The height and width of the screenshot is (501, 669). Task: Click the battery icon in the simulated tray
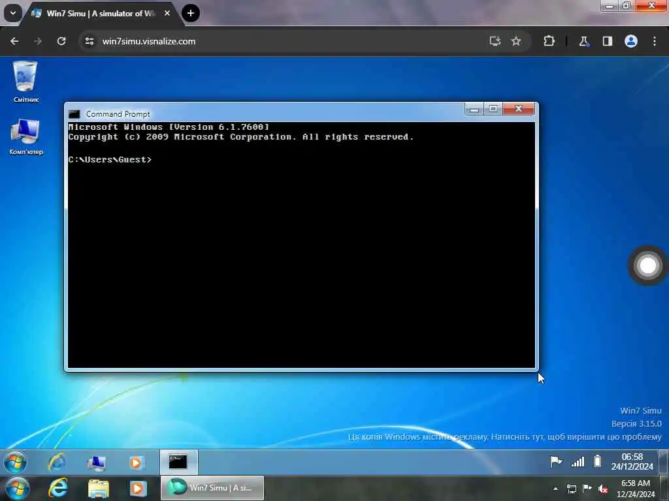coord(597,461)
